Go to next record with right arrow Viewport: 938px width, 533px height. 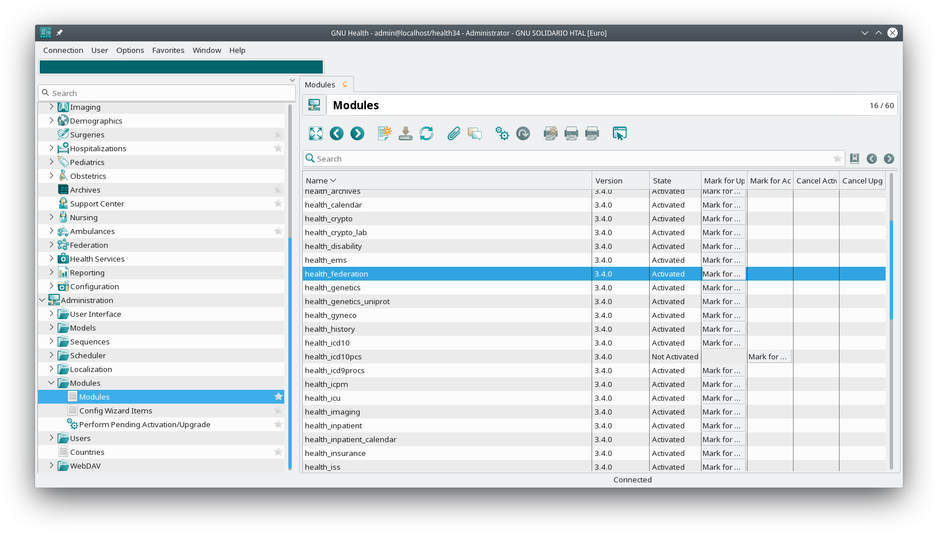(357, 133)
